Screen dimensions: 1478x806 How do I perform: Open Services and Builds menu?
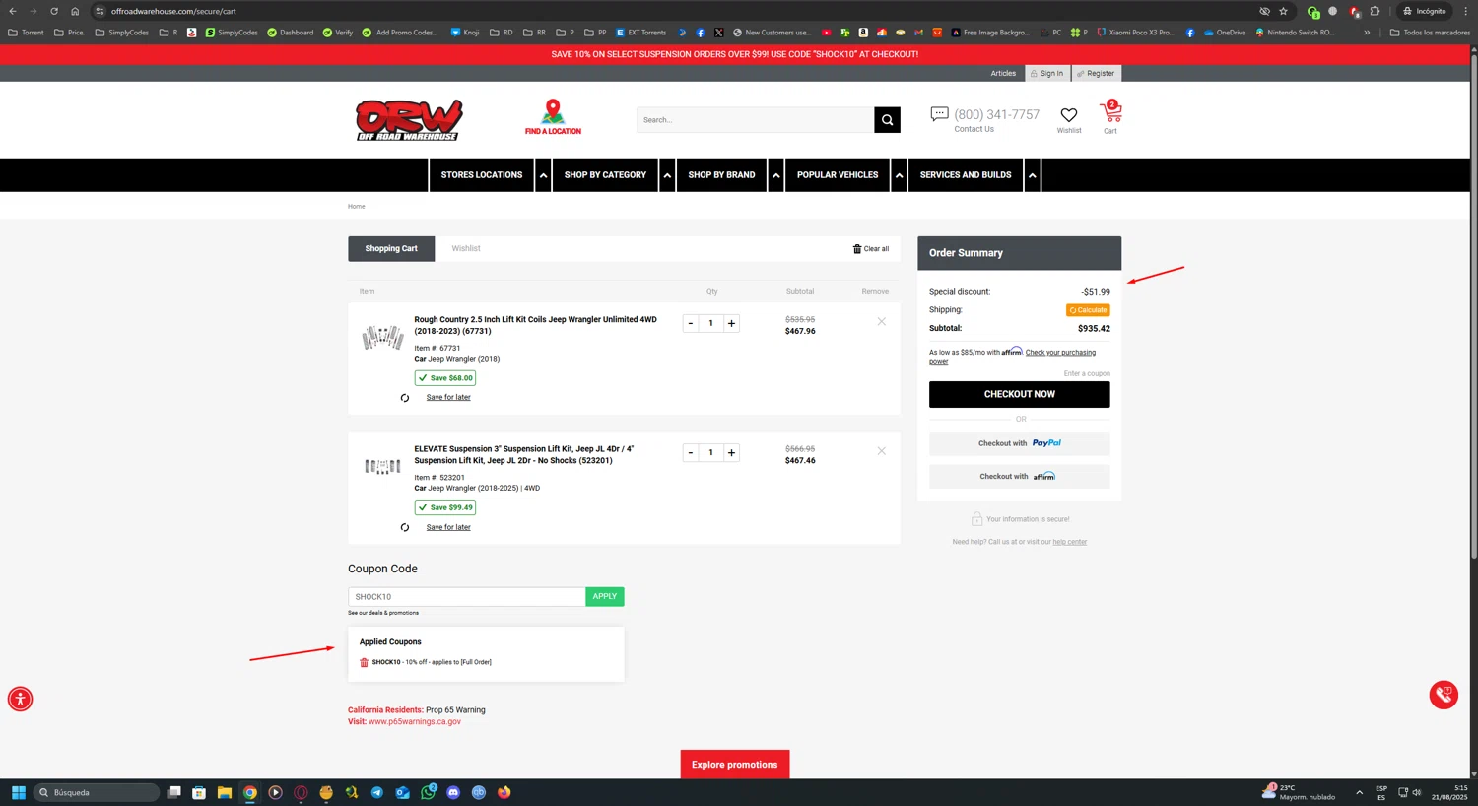point(966,175)
